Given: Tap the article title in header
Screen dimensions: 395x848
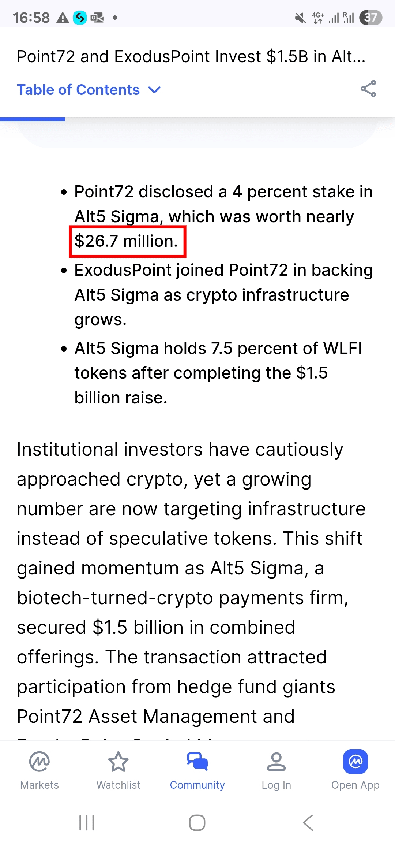Looking at the screenshot, I should coord(191,57).
